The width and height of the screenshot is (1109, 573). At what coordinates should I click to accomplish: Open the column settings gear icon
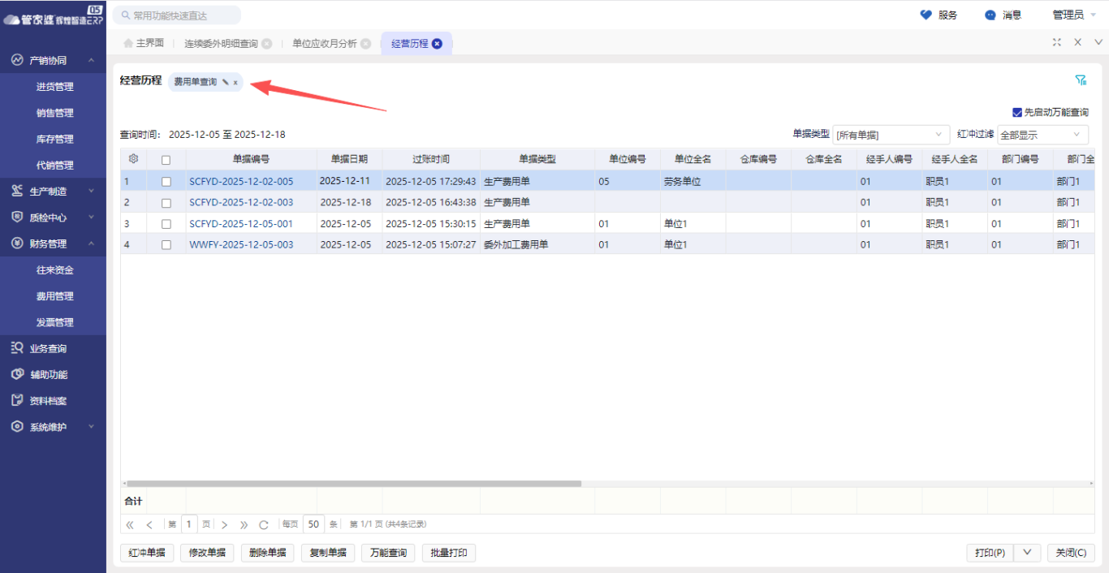click(134, 159)
